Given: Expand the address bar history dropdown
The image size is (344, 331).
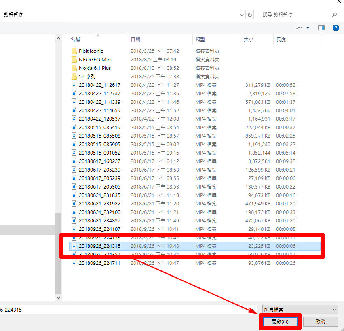Looking at the screenshot, I should pyautogui.click(x=241, y=14).
